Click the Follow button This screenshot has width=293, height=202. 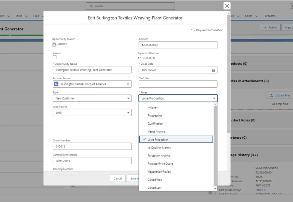click(270, 27)
